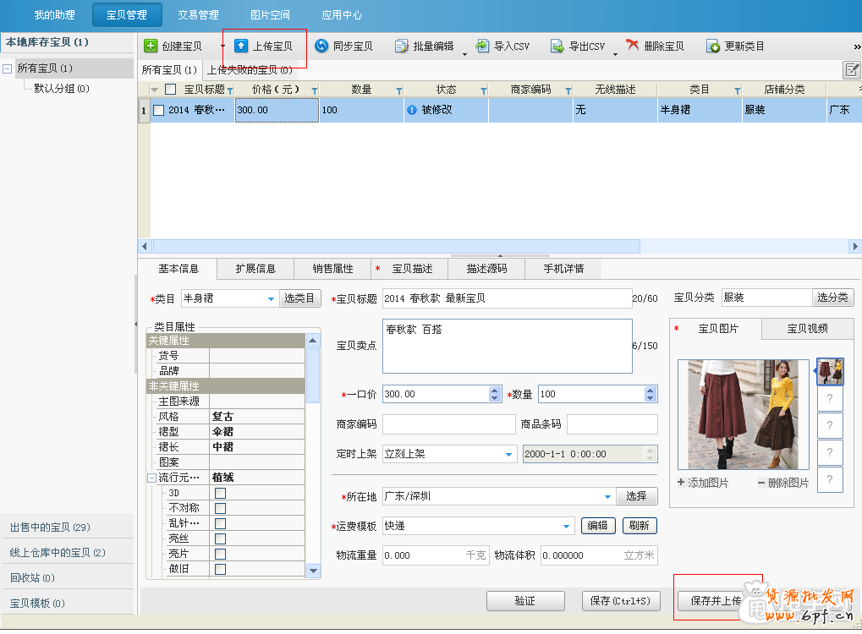
Task: Click the 保存并上传 button
Action: coord(716,601)
